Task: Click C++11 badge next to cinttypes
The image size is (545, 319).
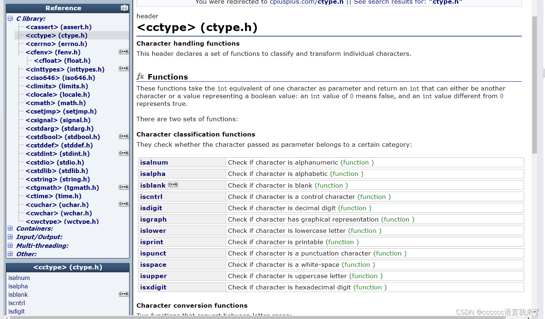Action: click(x=124, y=69)
